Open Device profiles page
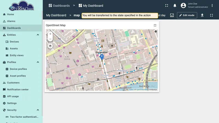219x123 pixels. (x=21, y=69)
